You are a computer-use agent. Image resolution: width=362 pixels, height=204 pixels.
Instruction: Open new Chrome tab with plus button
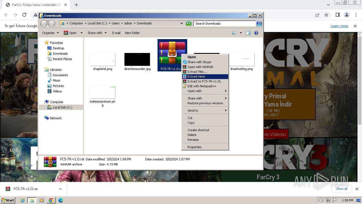(x=76, y=5)
